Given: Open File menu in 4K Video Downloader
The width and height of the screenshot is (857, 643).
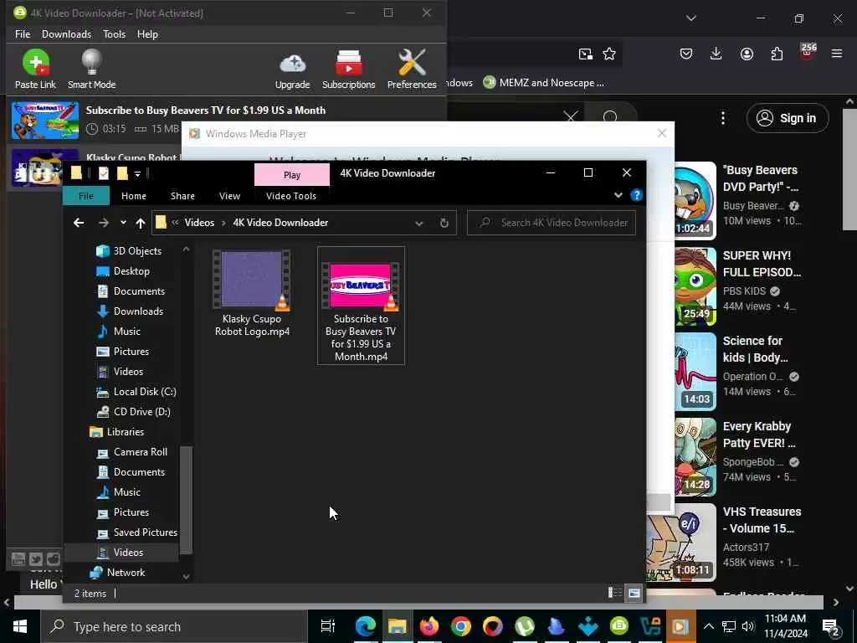Looking at the screenshot, I should 23,33.
